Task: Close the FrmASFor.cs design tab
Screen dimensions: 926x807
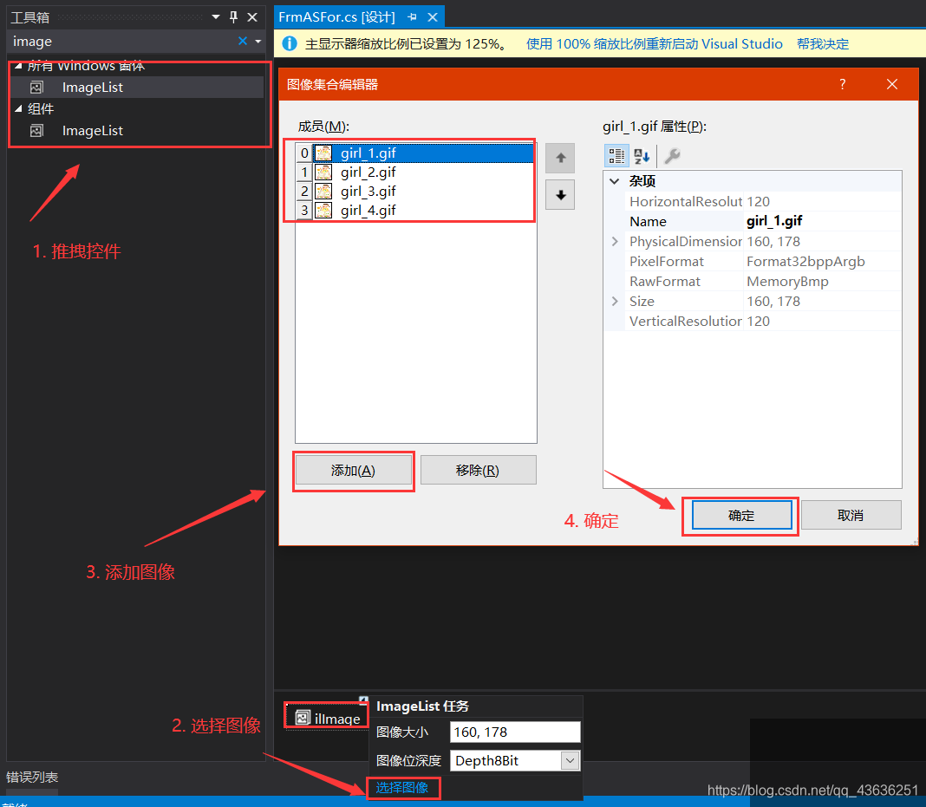Action: point(433,17)
